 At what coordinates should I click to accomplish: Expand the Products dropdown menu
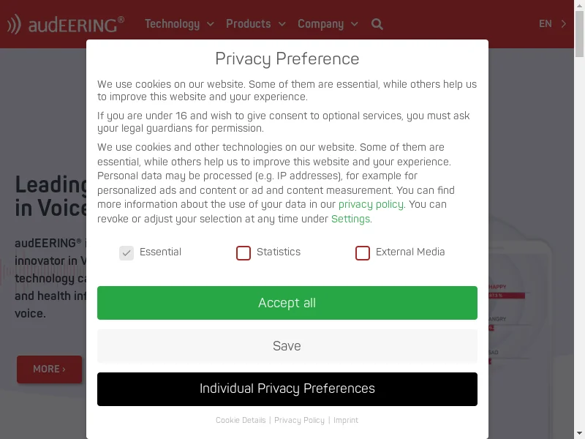click(256, 24)
